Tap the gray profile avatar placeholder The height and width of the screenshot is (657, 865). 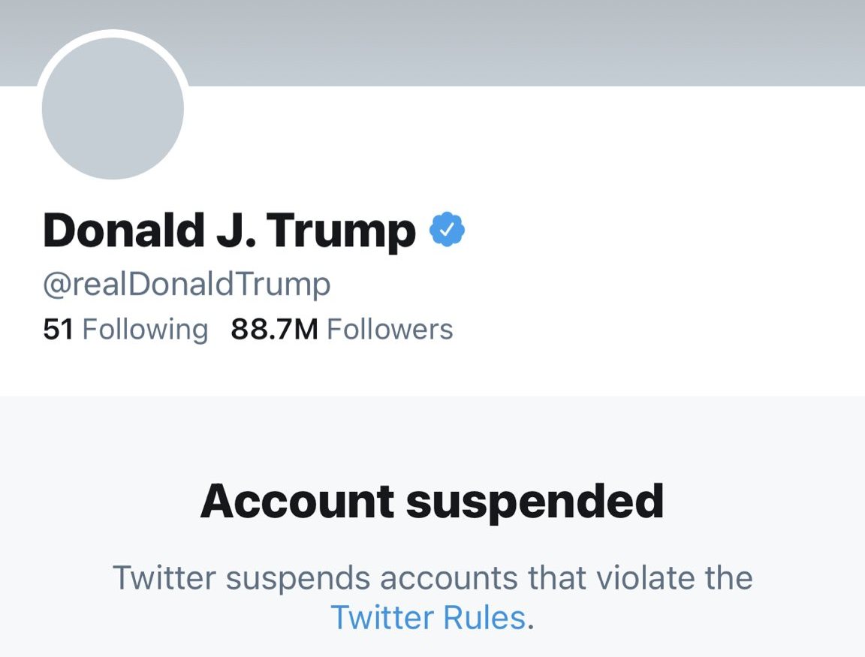pyautogui.click(x=113, y=108)
